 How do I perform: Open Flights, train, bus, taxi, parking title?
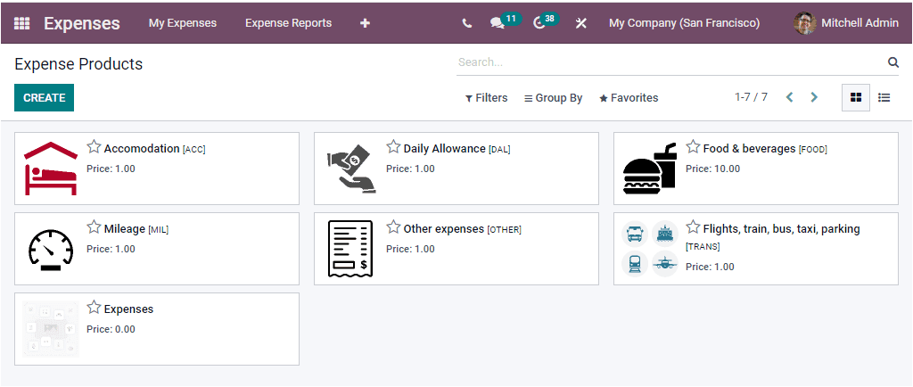click(781, 228)
